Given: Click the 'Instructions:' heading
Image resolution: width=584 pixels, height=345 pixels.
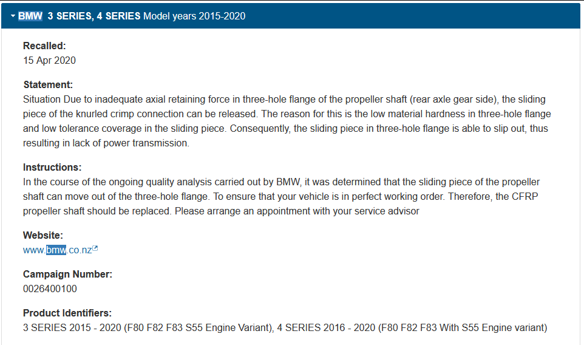Looking at the screenshot, I should tap(52, 167).
